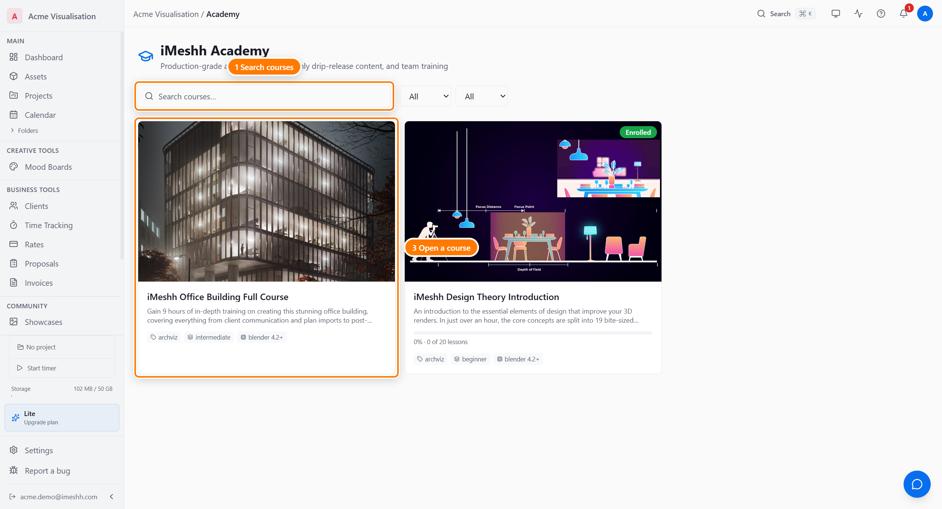Click iMeshh Design Theory Introduction title
Image resolution: width=942 pixels, height=509 pixels.
[486, 297]
